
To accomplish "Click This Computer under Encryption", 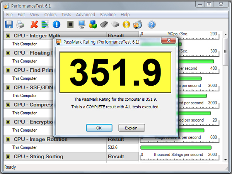I will pyautogui.click(x=25, y=130).
